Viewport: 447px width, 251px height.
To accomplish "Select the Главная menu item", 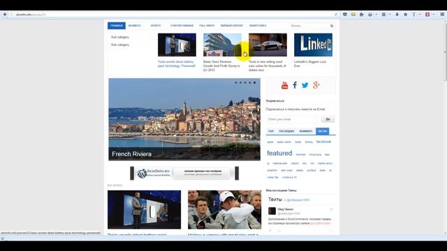I will (x=117, y=26).
